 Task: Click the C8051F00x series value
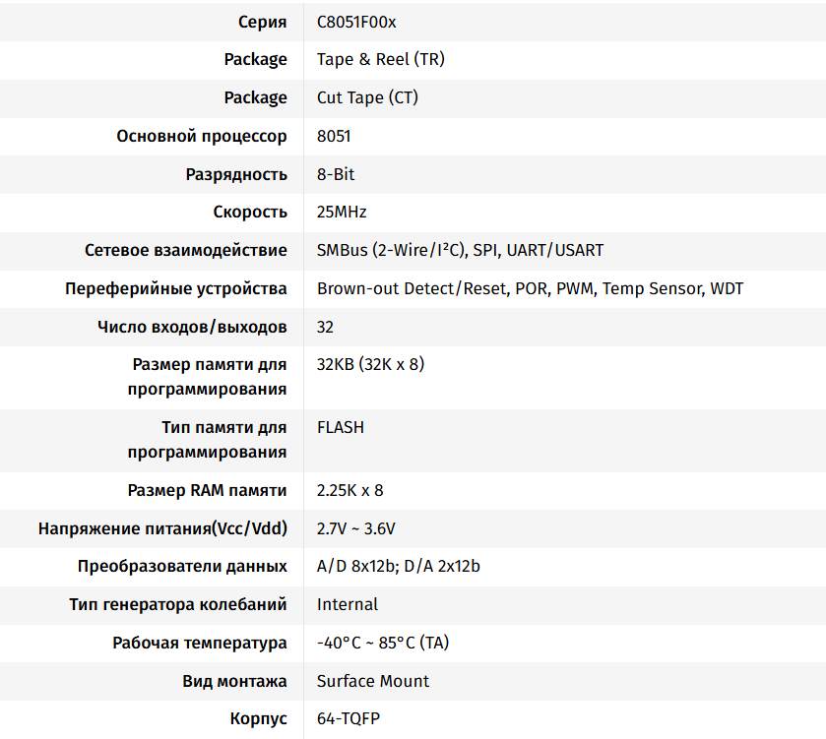tap(356, 22)
